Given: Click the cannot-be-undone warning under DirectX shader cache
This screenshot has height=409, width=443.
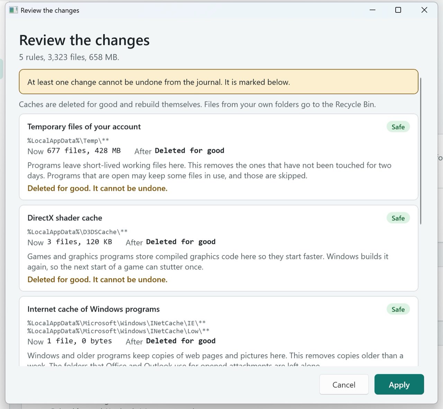Looking at the screenshot, I should (x=97, y=280).
